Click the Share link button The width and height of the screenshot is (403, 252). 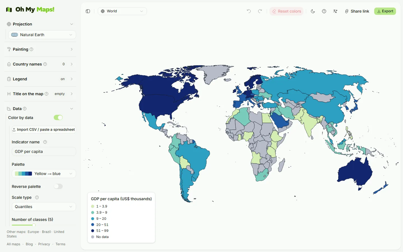tap(357, 11)
